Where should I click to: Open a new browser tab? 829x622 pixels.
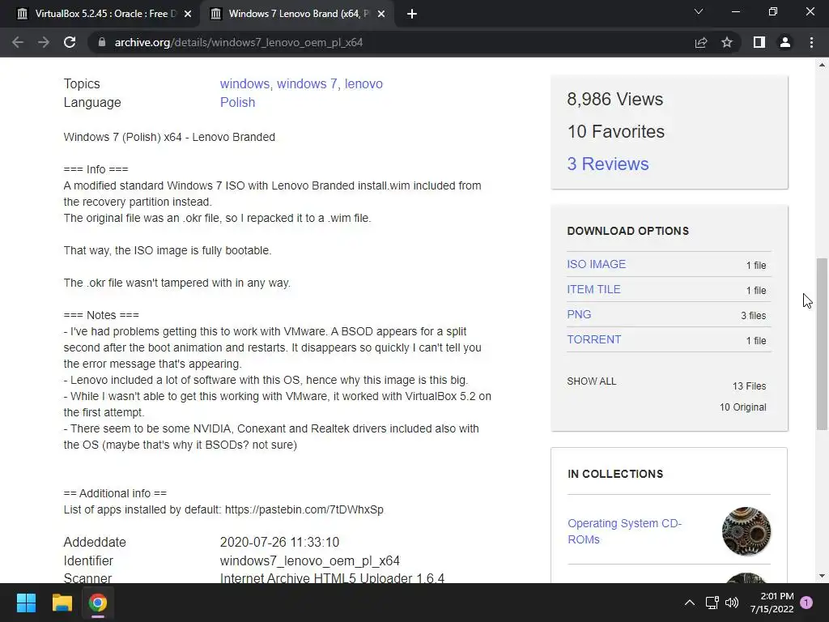[412, 14]
